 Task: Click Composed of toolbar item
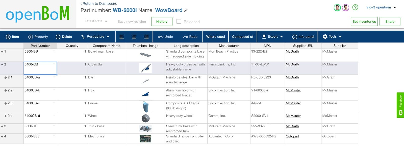243,37
